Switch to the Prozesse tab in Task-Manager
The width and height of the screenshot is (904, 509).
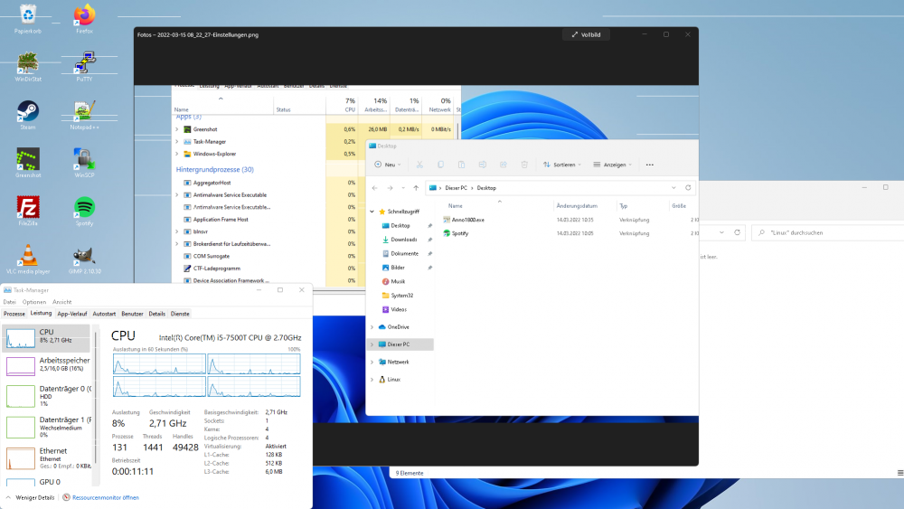(14, 314)
